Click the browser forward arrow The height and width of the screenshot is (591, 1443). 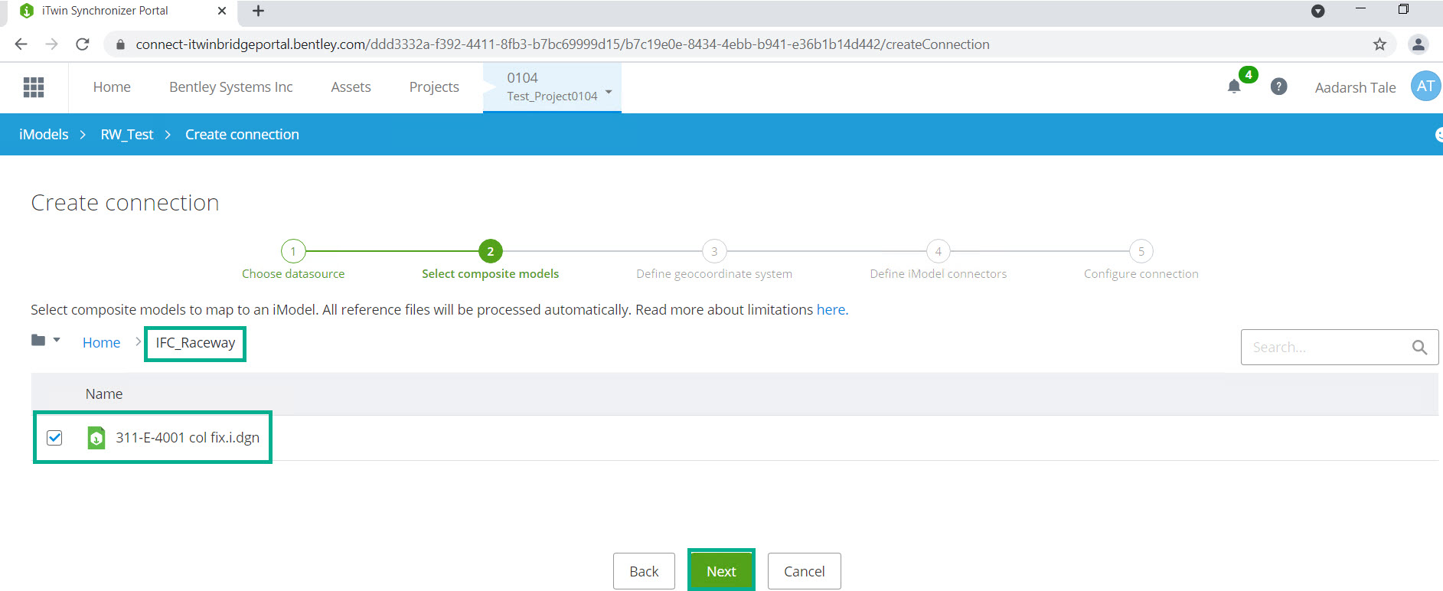click(x=51, y=44)
